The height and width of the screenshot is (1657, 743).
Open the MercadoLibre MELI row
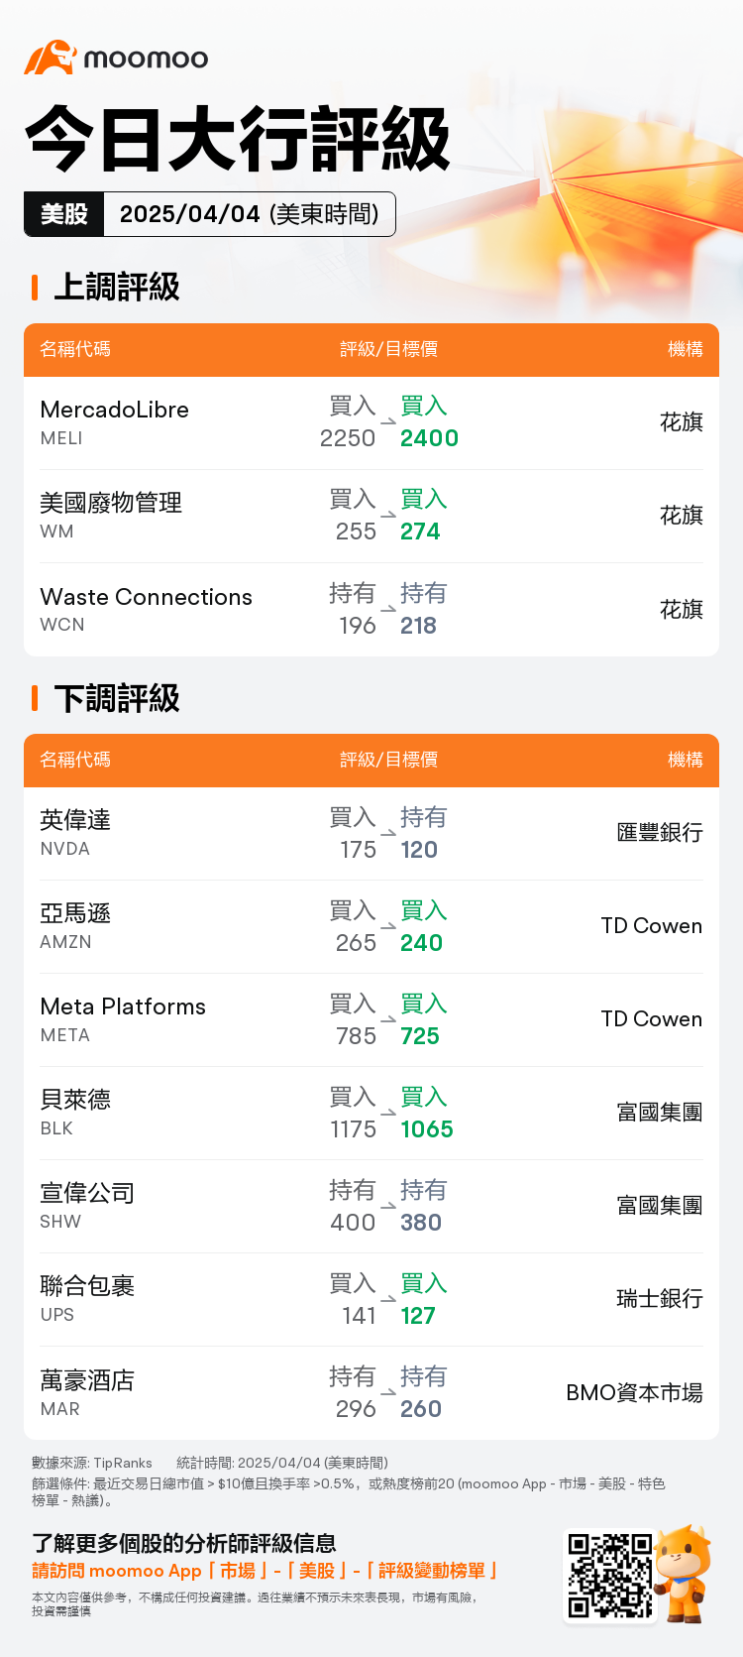point(371,423)
